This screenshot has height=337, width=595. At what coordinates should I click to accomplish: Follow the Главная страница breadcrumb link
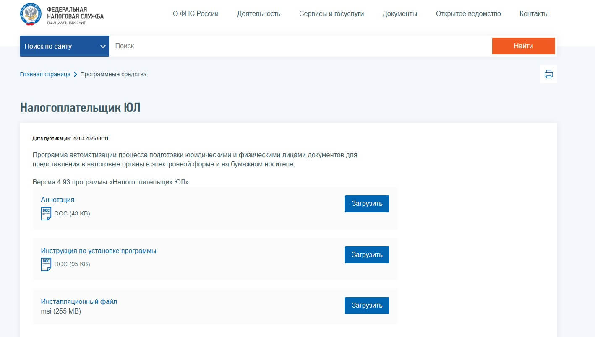45,74
